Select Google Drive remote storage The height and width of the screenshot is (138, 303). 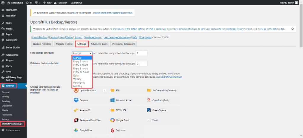(x=90, y=130)
